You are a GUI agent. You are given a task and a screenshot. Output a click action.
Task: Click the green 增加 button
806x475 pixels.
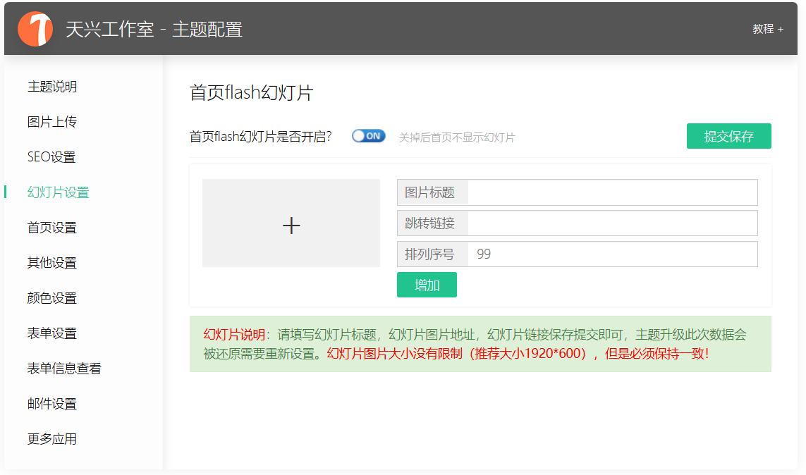pyautogui.click(x=427, y=285)
